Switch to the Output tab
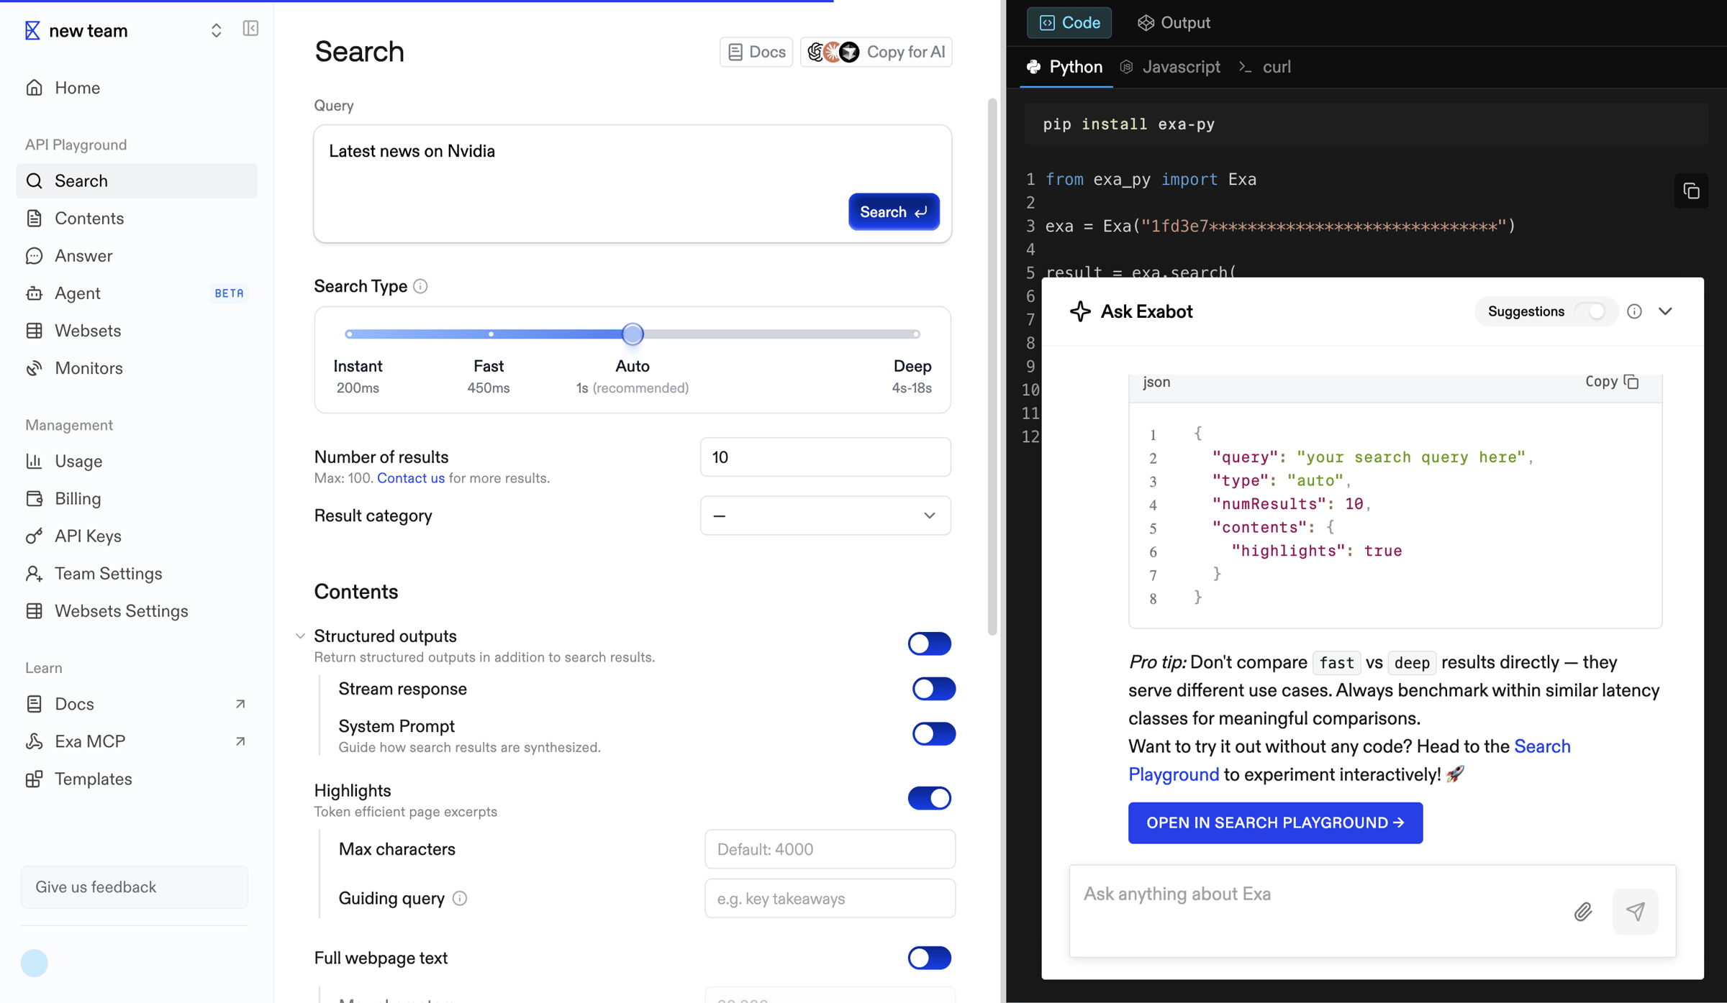Screen dimensions: 1727x1003 click(1174, 23)
